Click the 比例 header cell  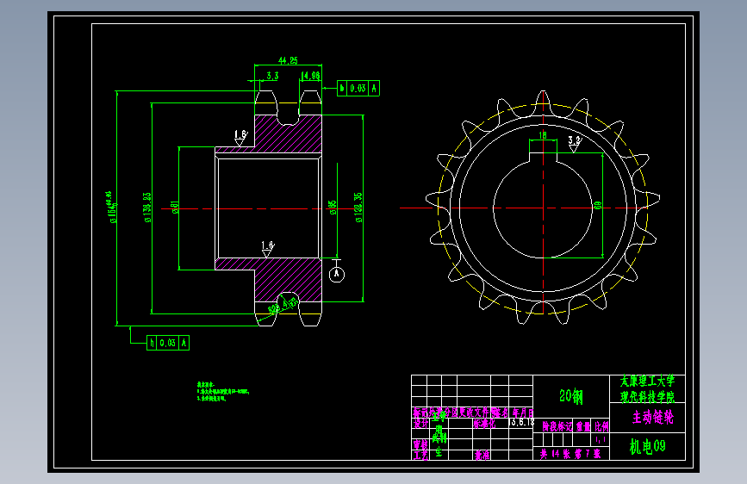coord(601,426)
